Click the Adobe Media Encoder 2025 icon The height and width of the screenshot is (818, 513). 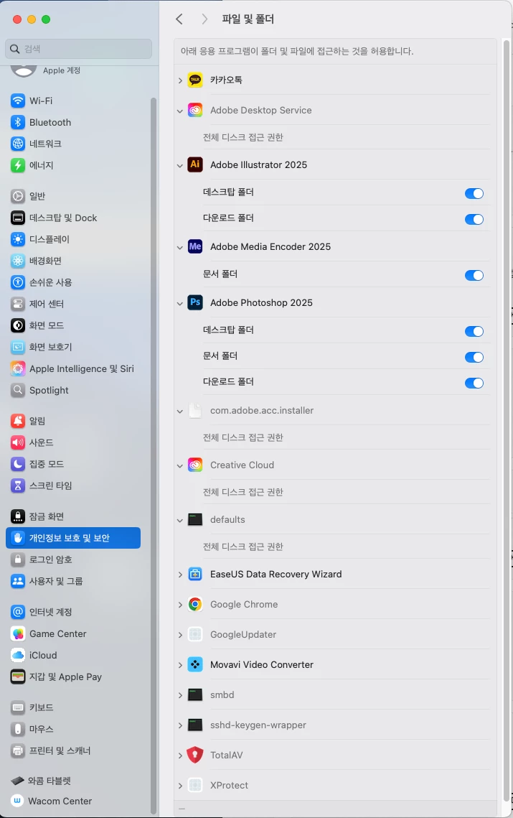click(x=195, y=246)
